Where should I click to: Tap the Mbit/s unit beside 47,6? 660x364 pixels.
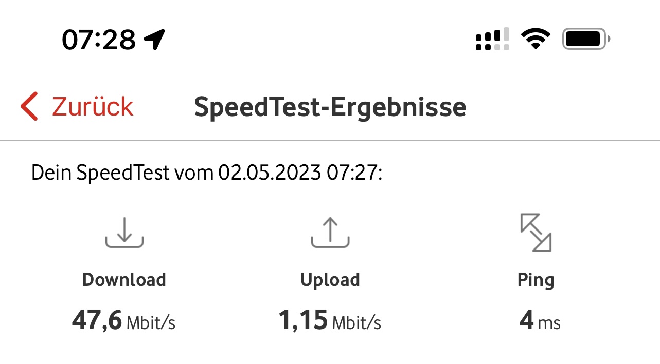pyautogui.click(x=151, y=323)
